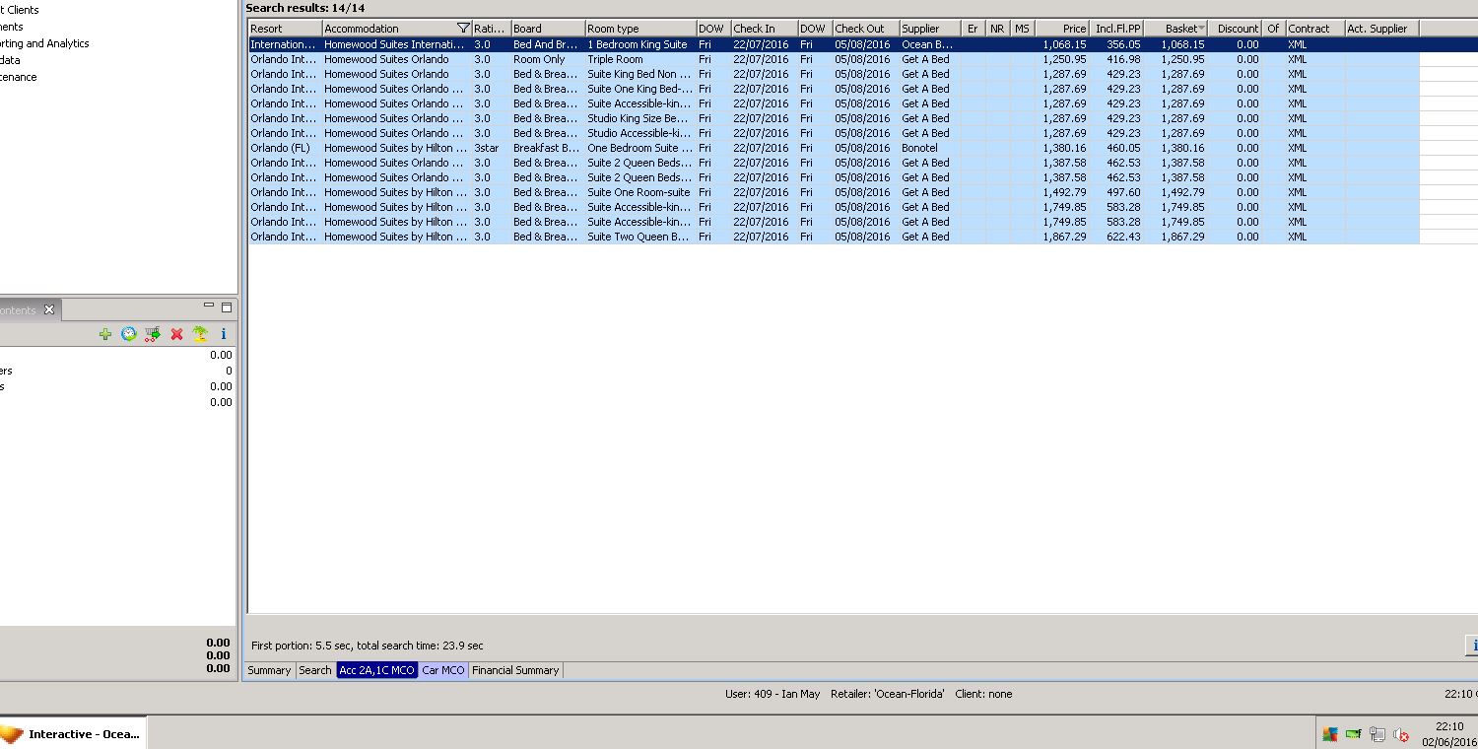Sort by the Discount column header
The image size is (1478, 749).
(1236, 29)
